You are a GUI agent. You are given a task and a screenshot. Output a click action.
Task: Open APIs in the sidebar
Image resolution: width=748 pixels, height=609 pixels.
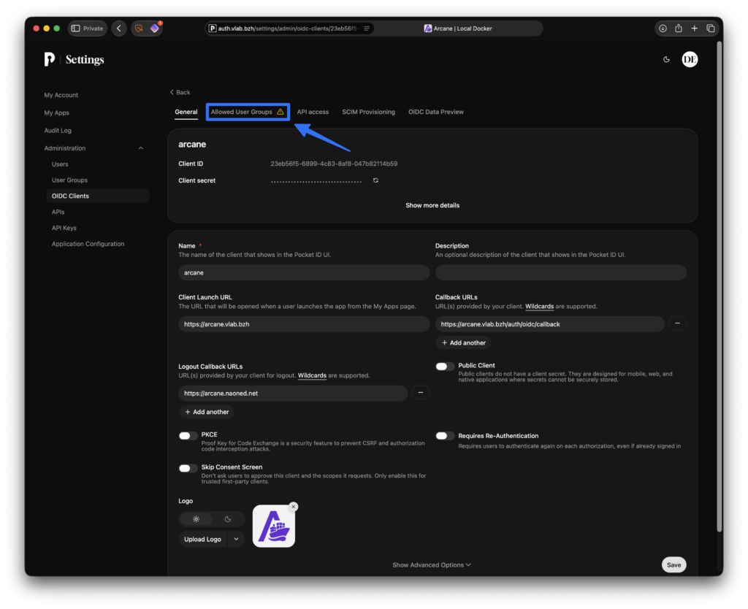pyautogui.click(x=58, y=212)
